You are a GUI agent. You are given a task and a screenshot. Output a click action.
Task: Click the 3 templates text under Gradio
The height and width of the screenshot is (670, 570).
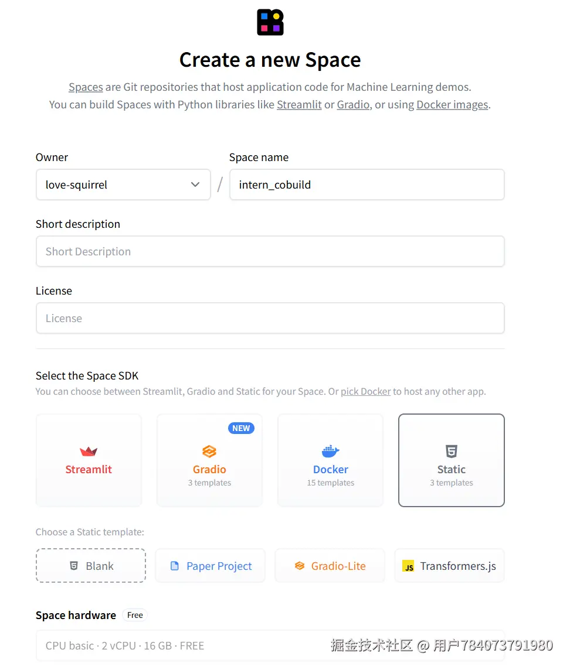209,483
